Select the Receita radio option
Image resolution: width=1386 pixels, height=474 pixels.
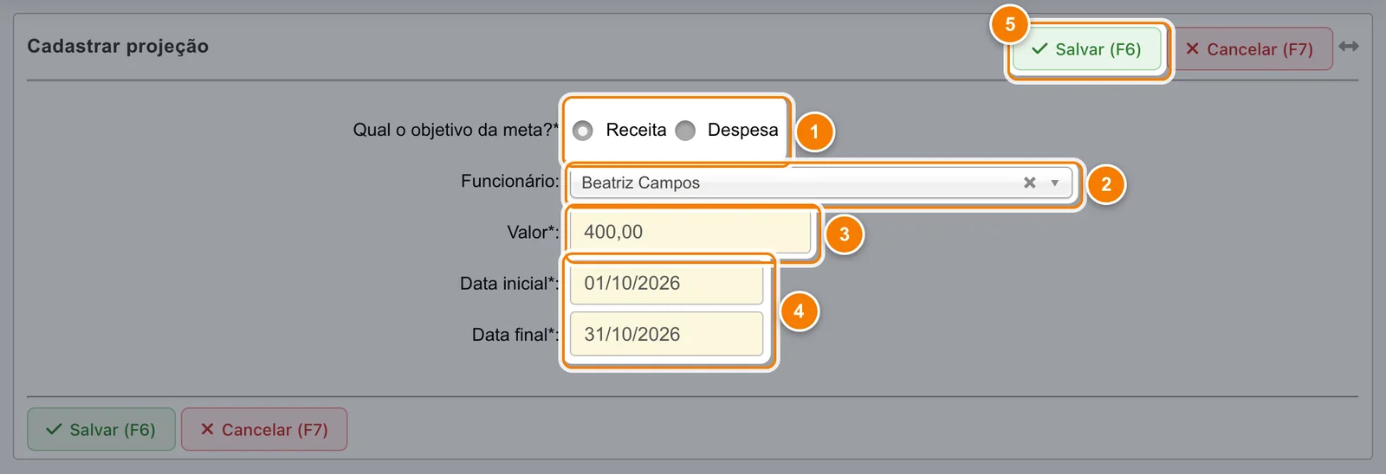[x=583, y=131]
